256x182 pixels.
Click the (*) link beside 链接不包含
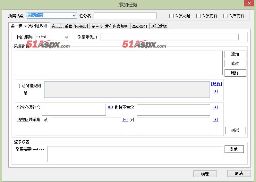(x=216, y=107)
